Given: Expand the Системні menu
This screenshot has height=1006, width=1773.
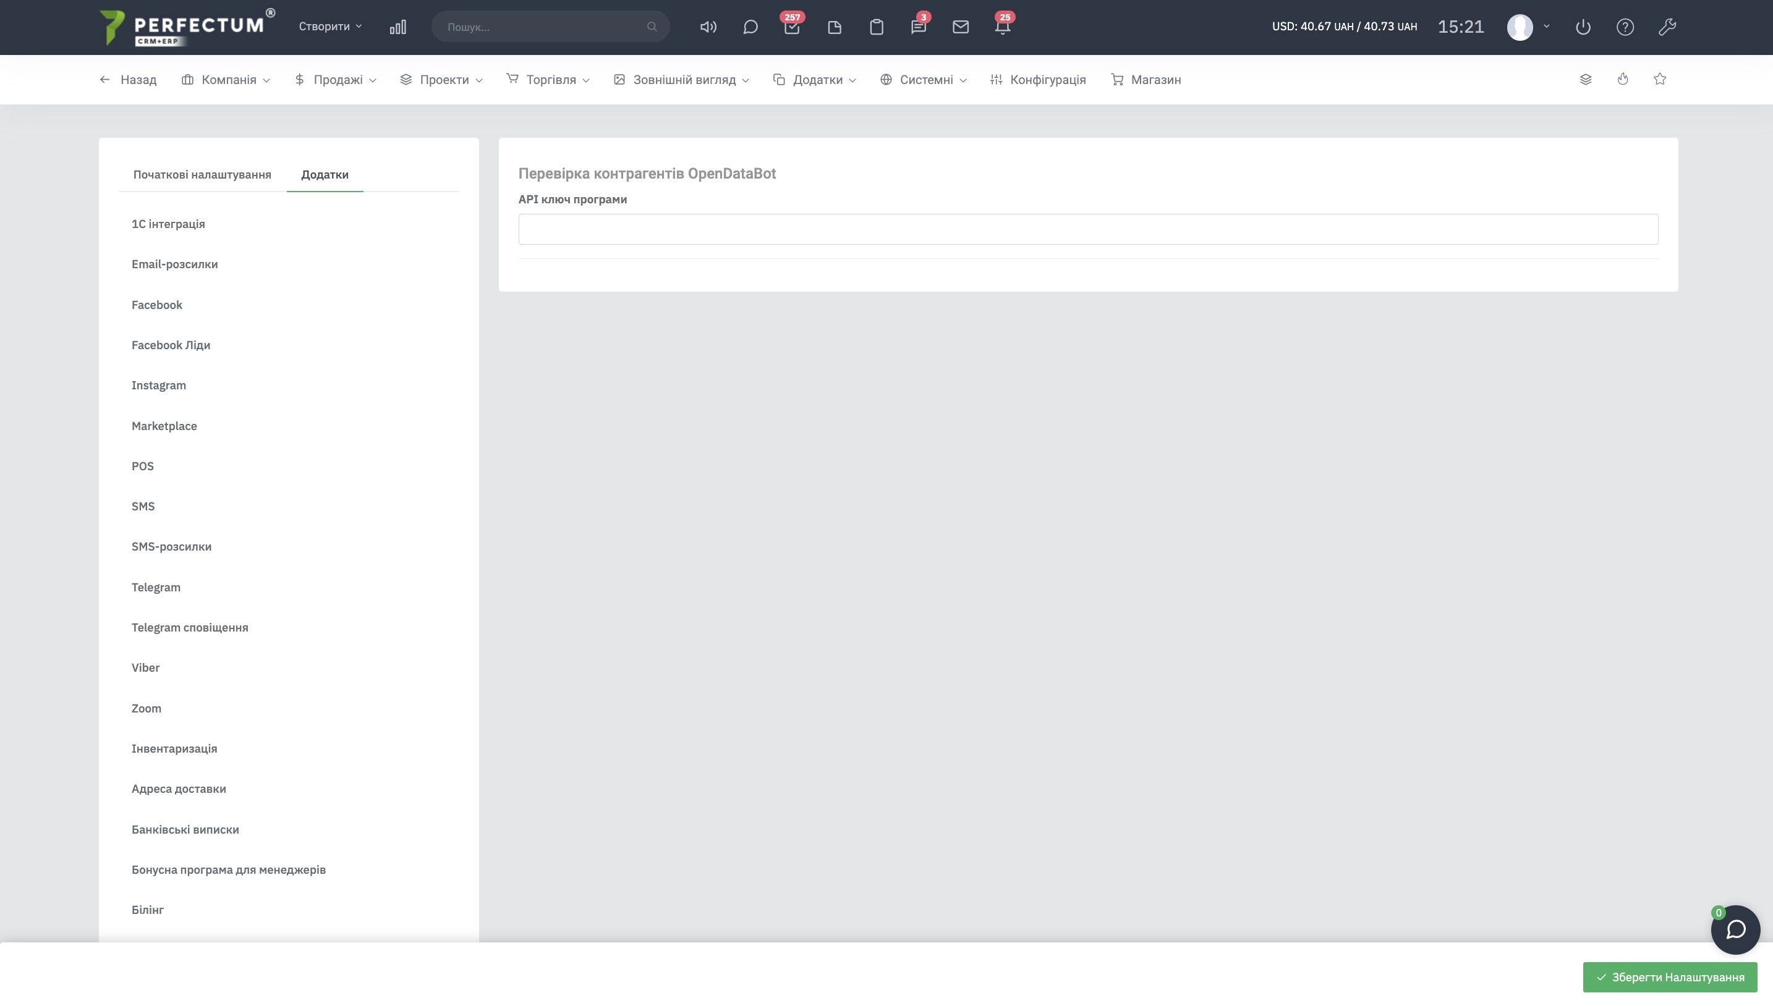Looking at the screenshot, I should [924, 80].
